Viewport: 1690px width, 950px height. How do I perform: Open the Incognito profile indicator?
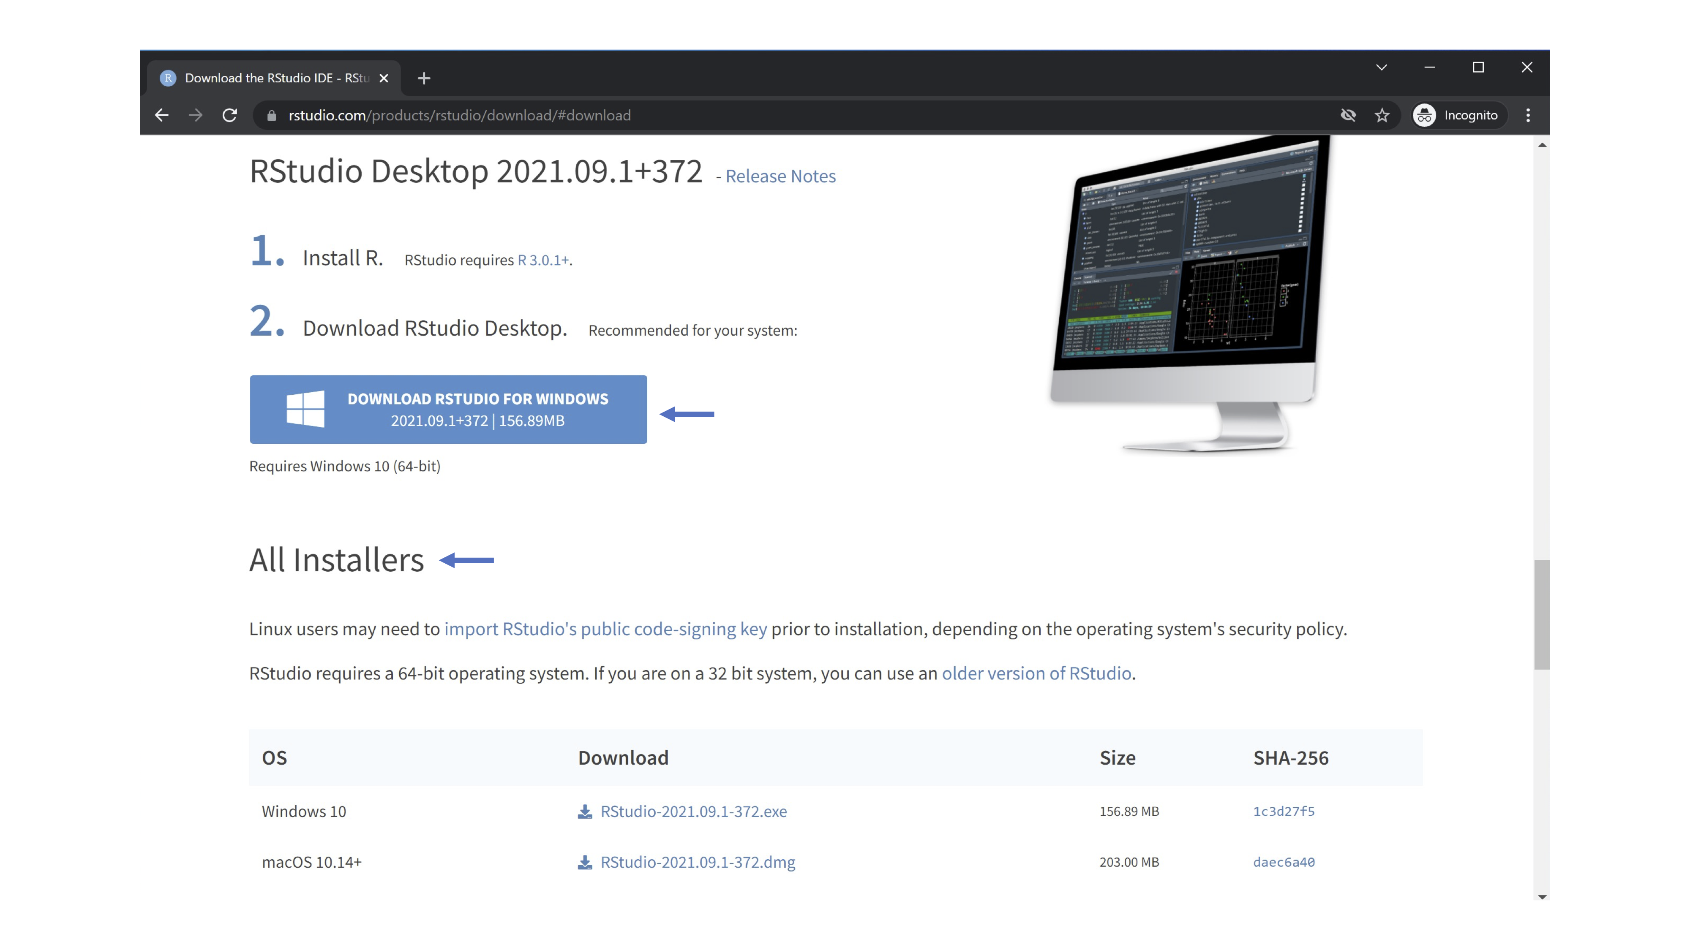(1458, 115)
